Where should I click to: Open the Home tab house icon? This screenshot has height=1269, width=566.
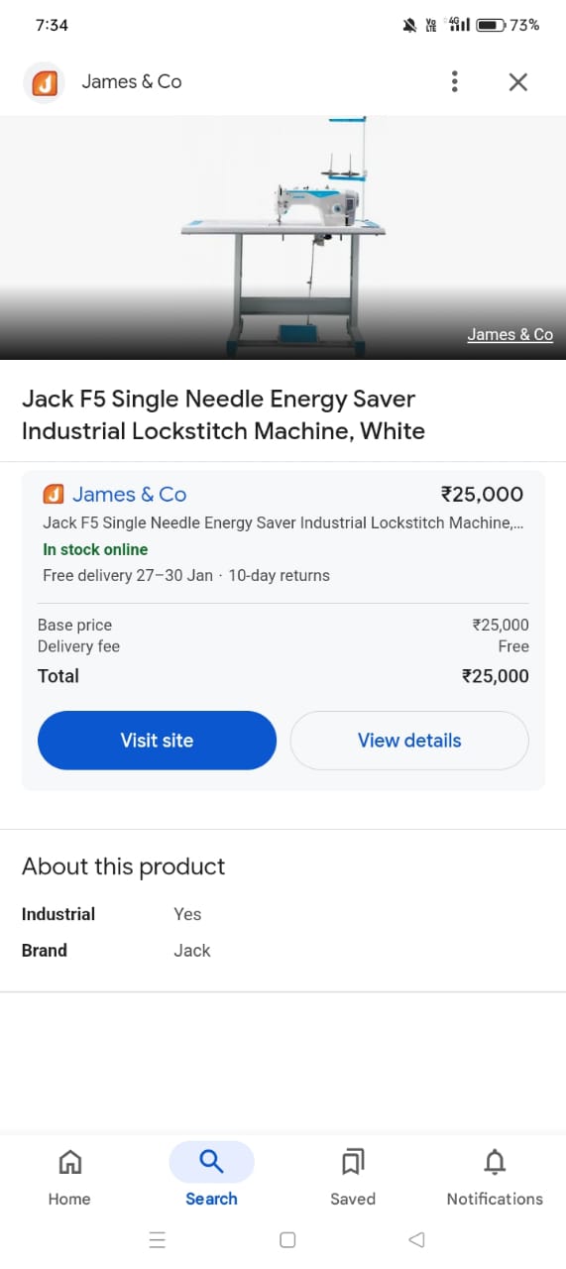pos(69,1162)
